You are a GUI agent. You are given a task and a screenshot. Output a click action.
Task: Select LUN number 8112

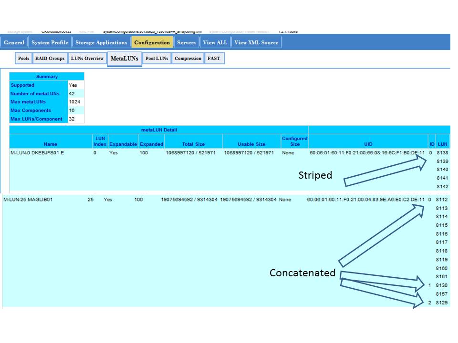442,200
